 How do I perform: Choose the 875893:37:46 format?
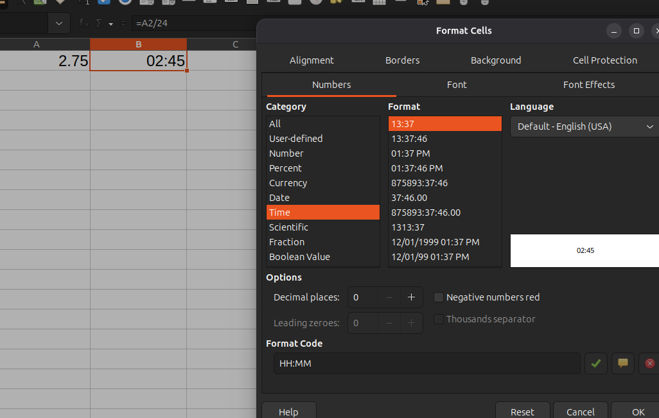coord(444,183)
